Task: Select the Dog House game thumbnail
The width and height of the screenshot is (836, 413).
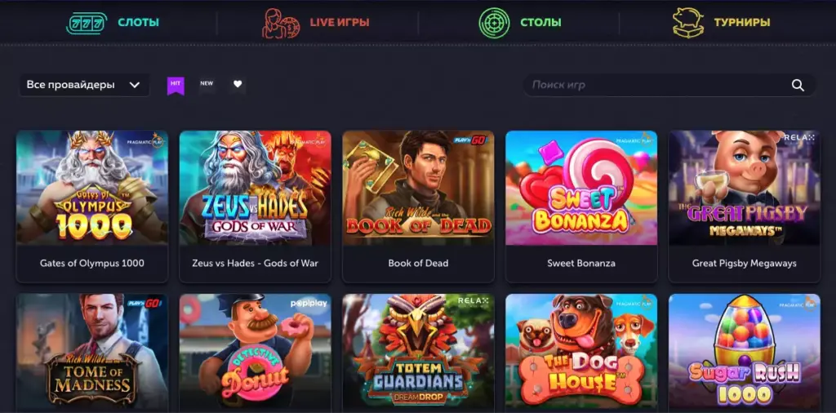Action: coord(581,352)
